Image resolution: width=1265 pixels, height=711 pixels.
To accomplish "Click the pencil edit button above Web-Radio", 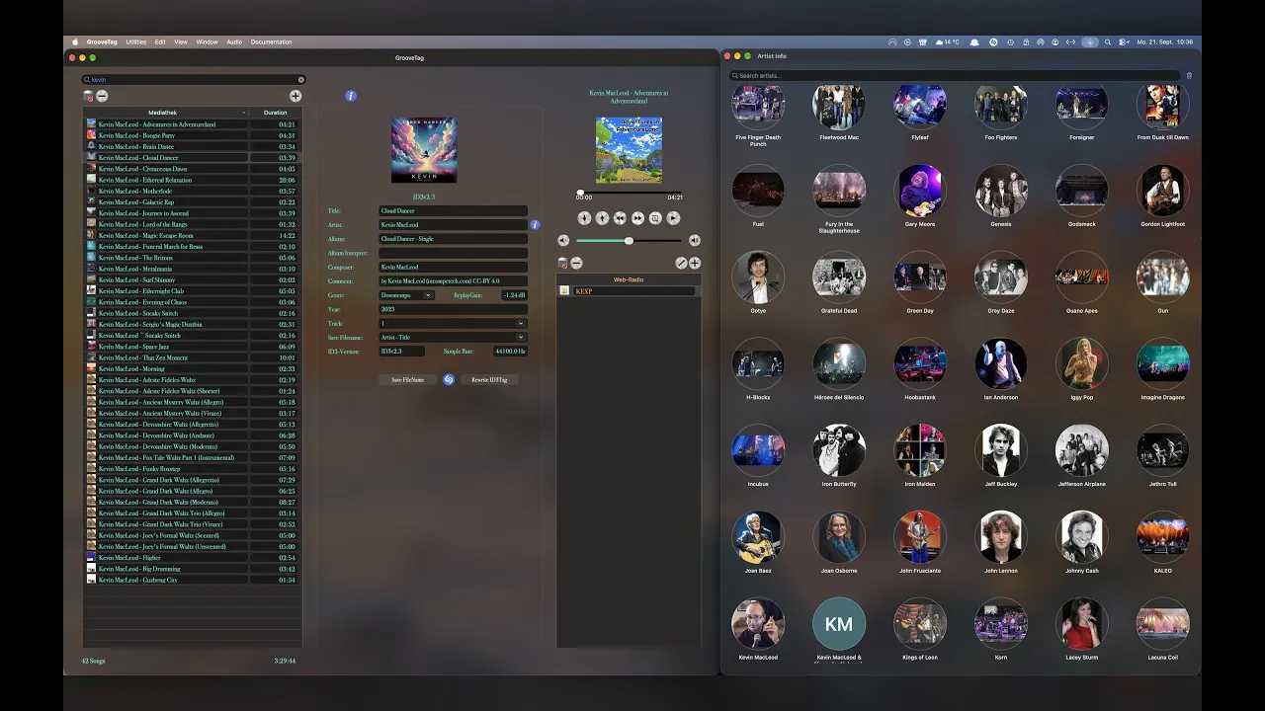I will (x=681, y=264).
